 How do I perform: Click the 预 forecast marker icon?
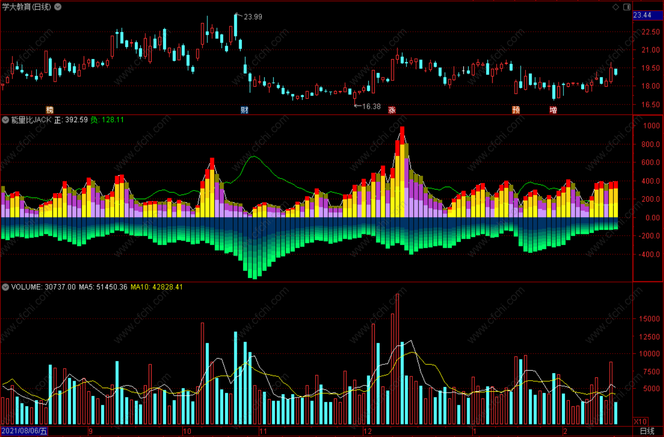click(x=516, y=110)
